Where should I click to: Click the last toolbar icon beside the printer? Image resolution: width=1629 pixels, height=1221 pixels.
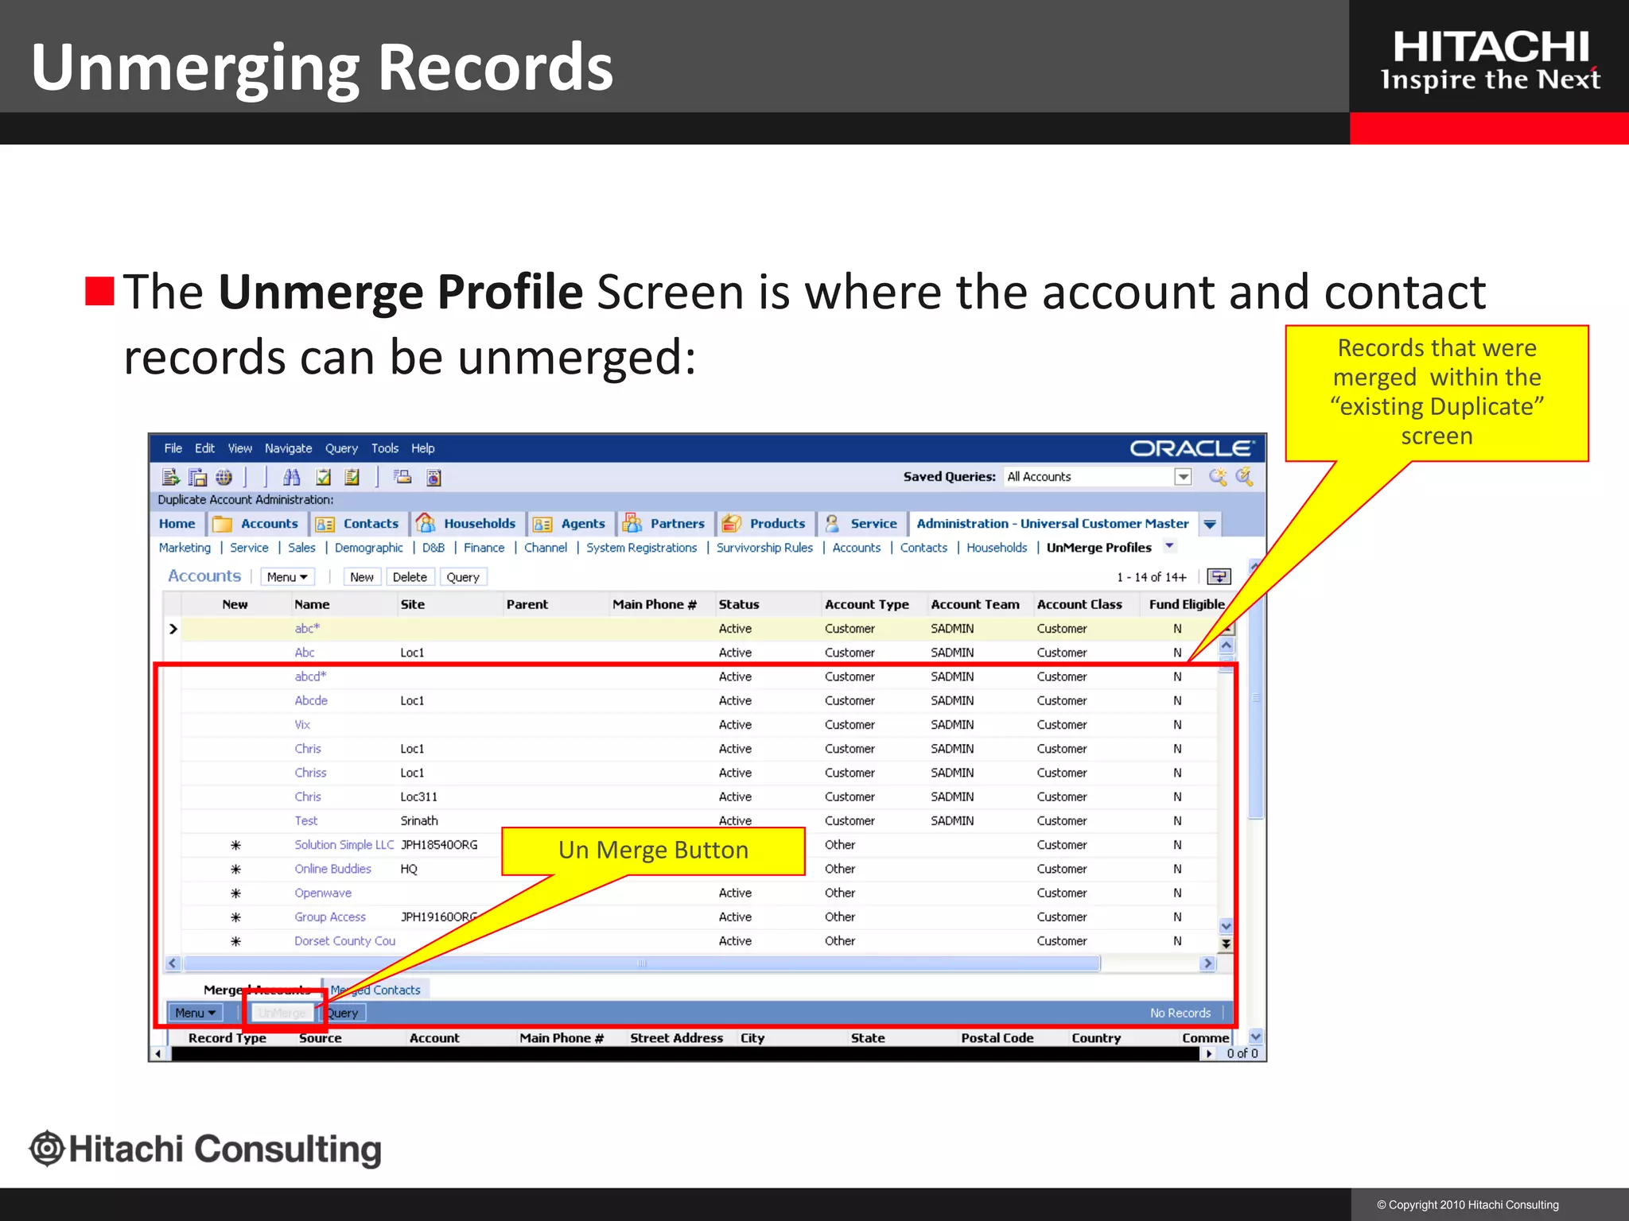(x=434, y=477)
